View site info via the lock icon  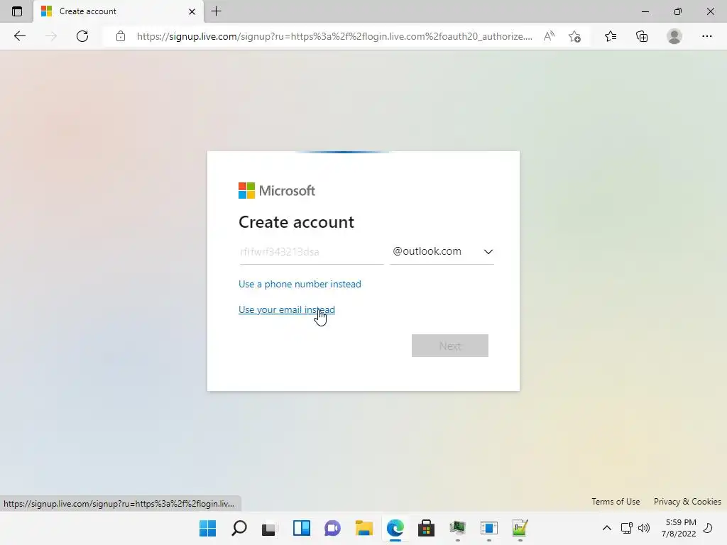pos(121,36)
